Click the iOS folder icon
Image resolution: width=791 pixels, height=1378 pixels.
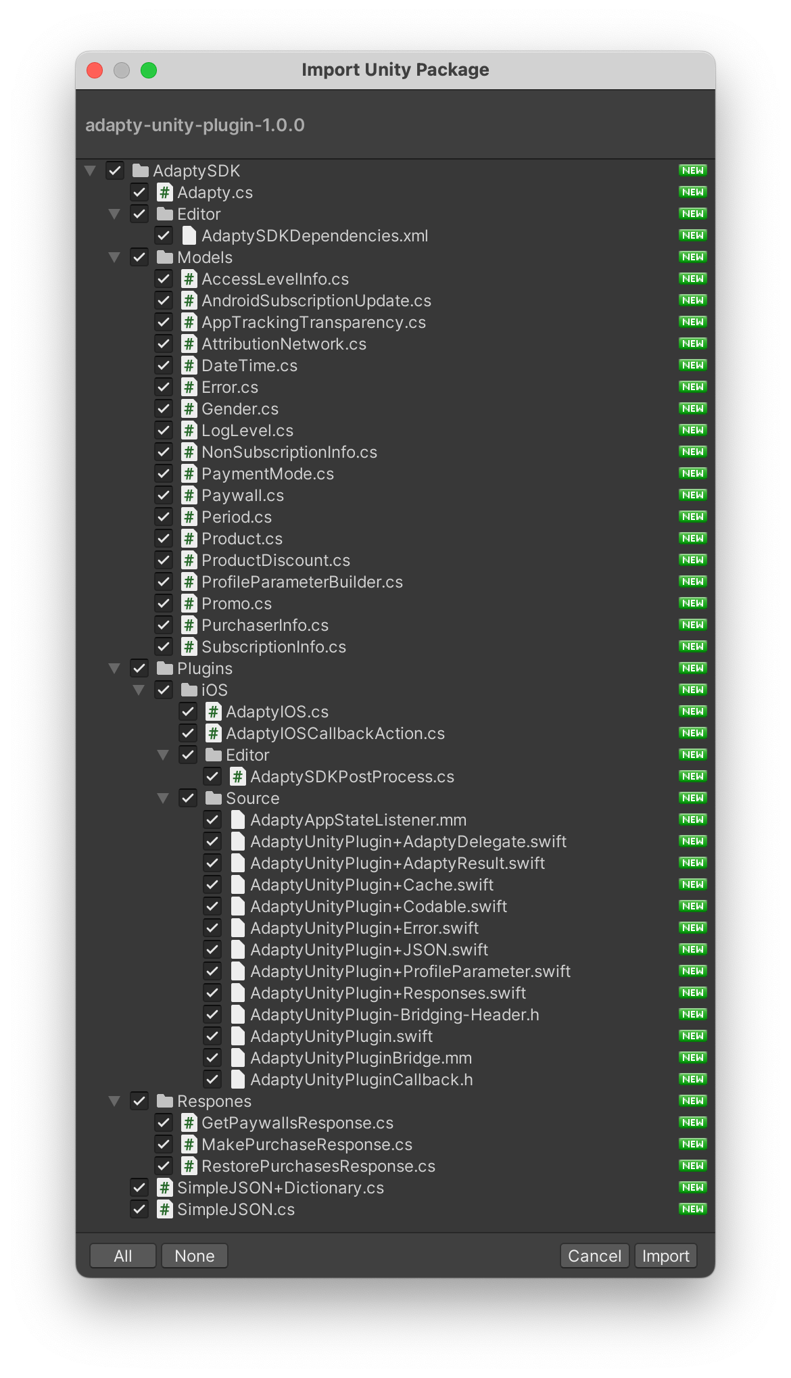click(x=189, y=690)
